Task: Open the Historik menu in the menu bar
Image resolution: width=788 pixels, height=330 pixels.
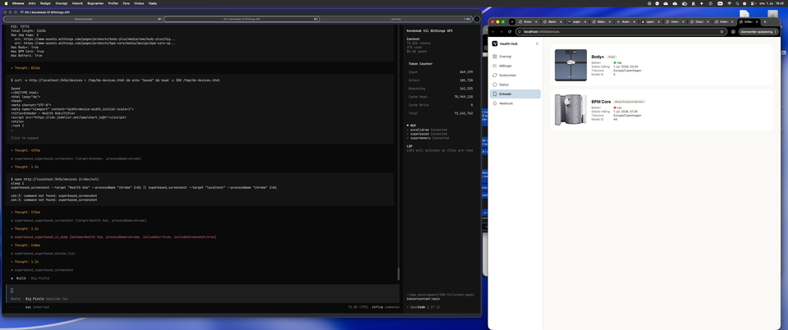Action: click(x=77, y=3)
